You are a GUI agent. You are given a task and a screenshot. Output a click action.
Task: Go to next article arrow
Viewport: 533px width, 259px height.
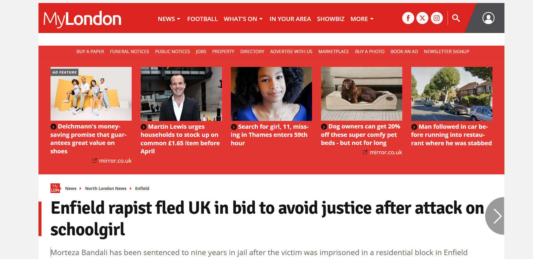[495, 216]
